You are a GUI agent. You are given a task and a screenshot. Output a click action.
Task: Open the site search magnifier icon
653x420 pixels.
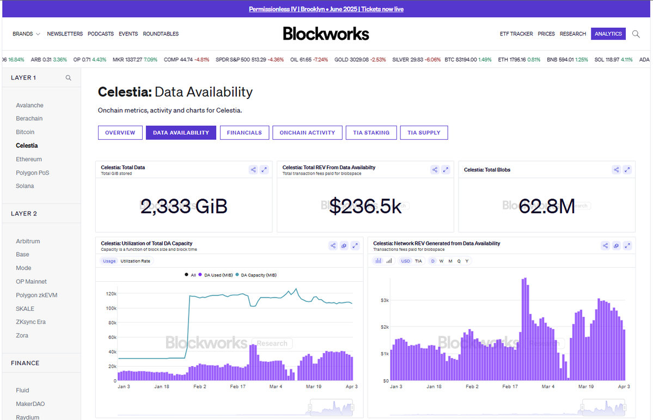pyautogui.click(x=636, y=34)
